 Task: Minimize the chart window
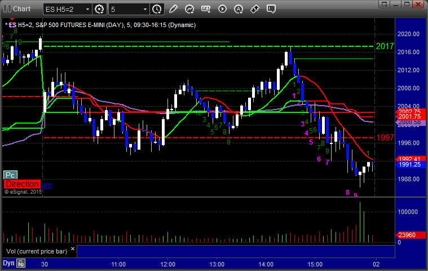[x=395, y=4]
